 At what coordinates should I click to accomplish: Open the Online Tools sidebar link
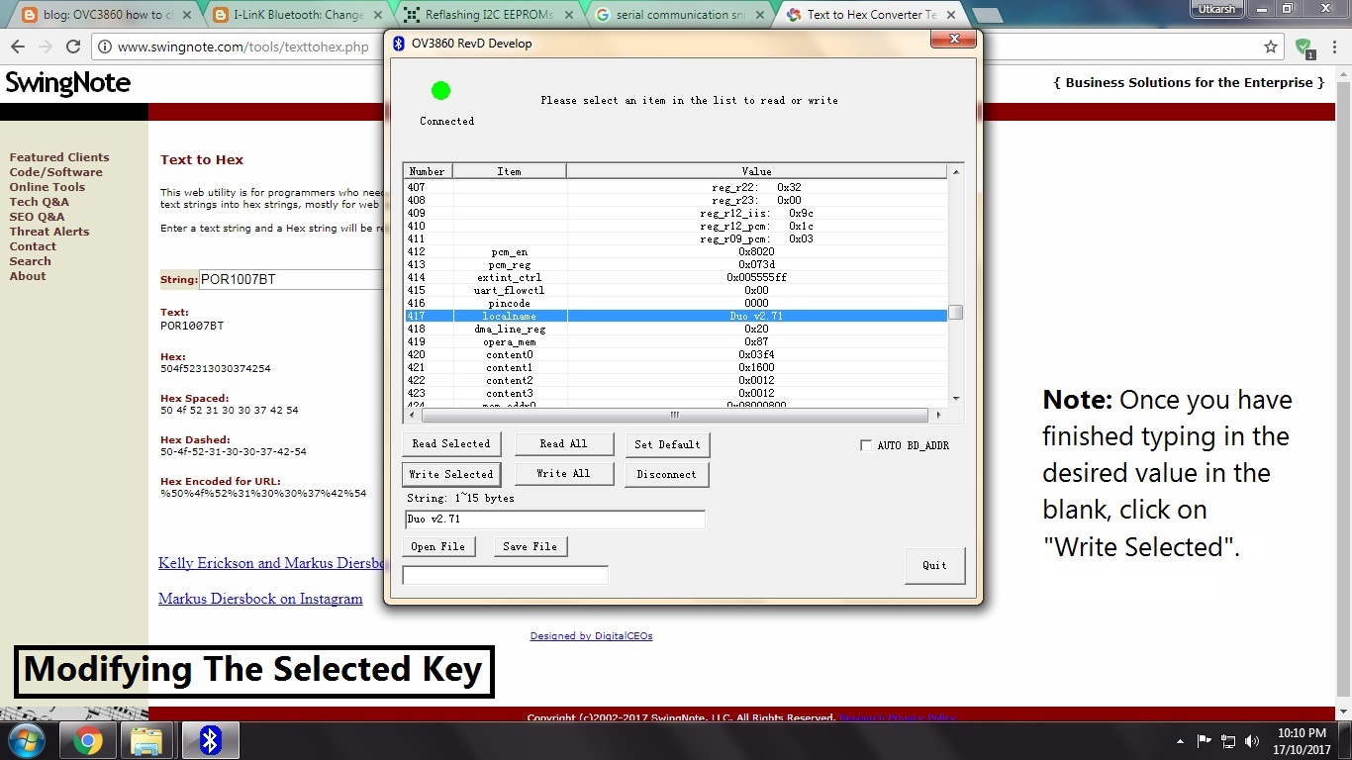(48, 187)
